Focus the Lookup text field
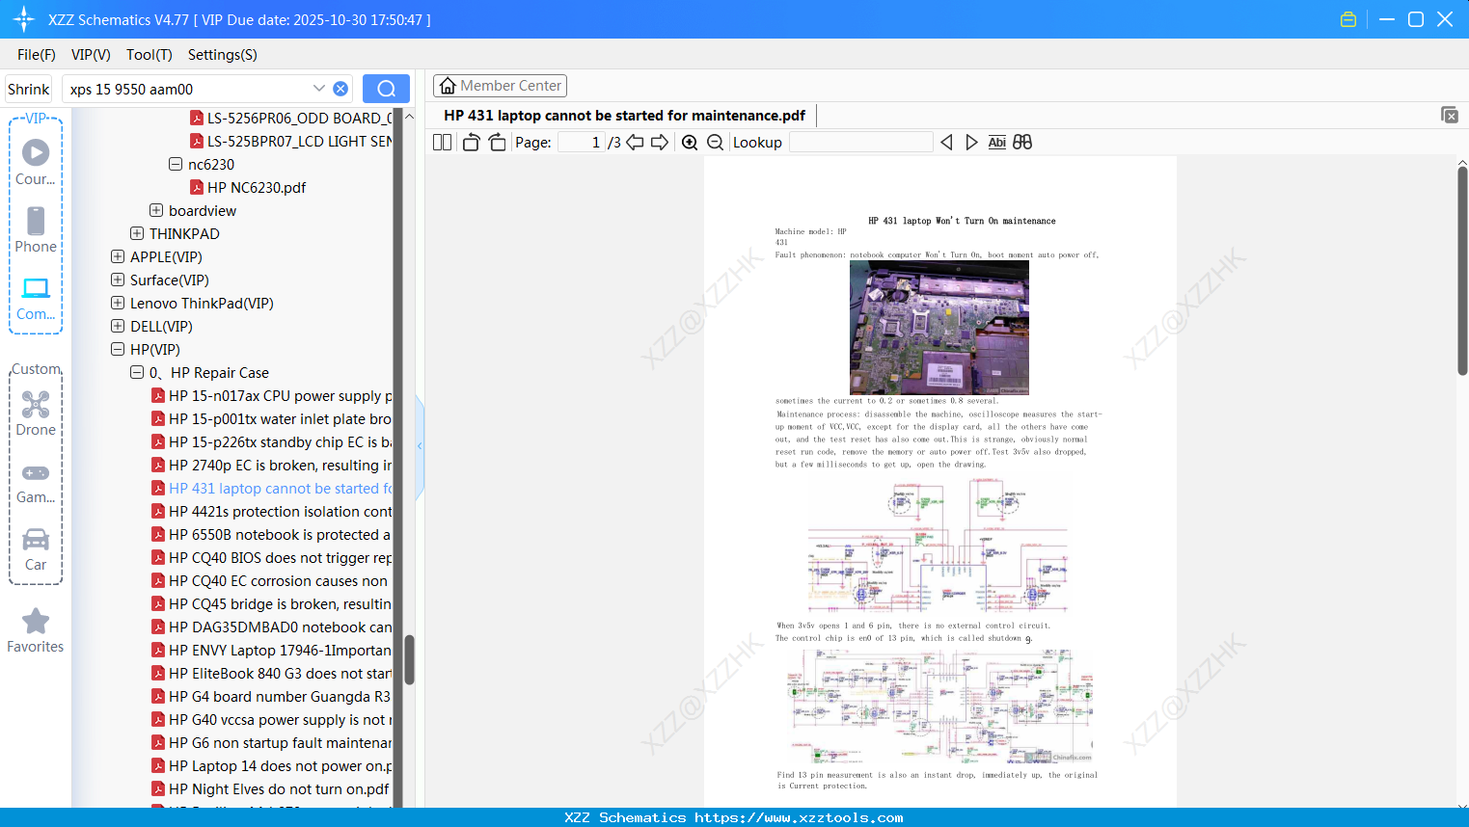This screenshot has width=1469, height=827. [860, 143]
